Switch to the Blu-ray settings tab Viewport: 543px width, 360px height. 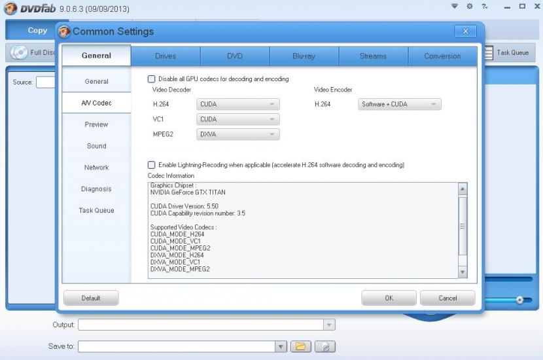point(304,56)
